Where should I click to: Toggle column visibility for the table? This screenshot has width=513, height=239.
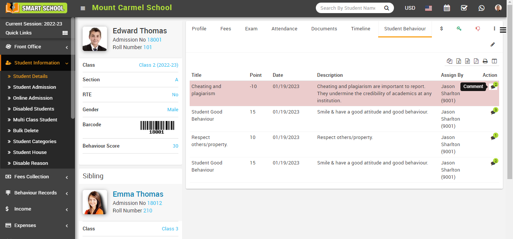pos(494,61)
